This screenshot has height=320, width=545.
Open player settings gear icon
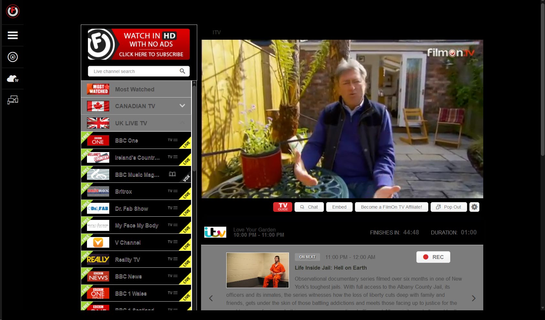(x=474, y=207)
